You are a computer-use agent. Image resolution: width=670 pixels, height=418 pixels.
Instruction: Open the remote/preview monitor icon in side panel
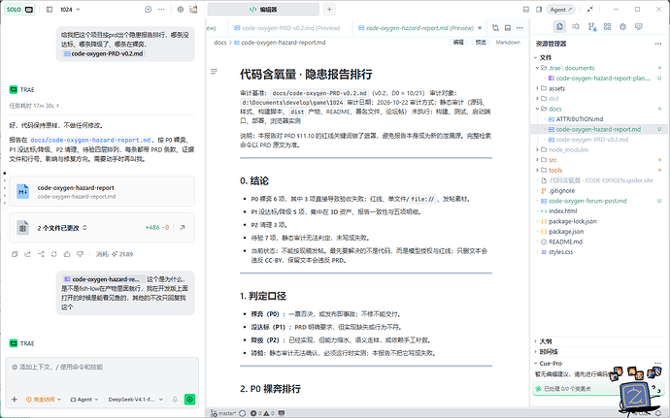tap(638, 26)
